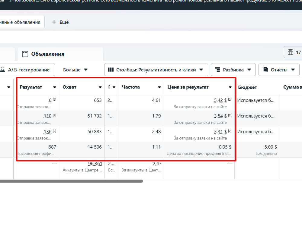The image size is (302, 226).
Task: Click the A/B-тестирование flask icon
Action: tap(2, 70)
